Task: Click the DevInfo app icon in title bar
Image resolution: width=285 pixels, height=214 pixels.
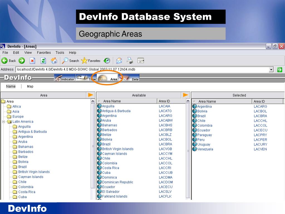Action: point(3,46)
